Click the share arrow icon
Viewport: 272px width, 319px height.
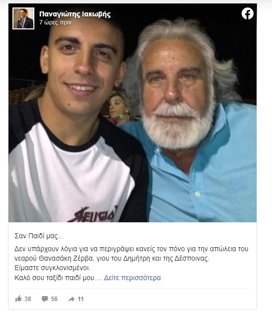[71, 299]
